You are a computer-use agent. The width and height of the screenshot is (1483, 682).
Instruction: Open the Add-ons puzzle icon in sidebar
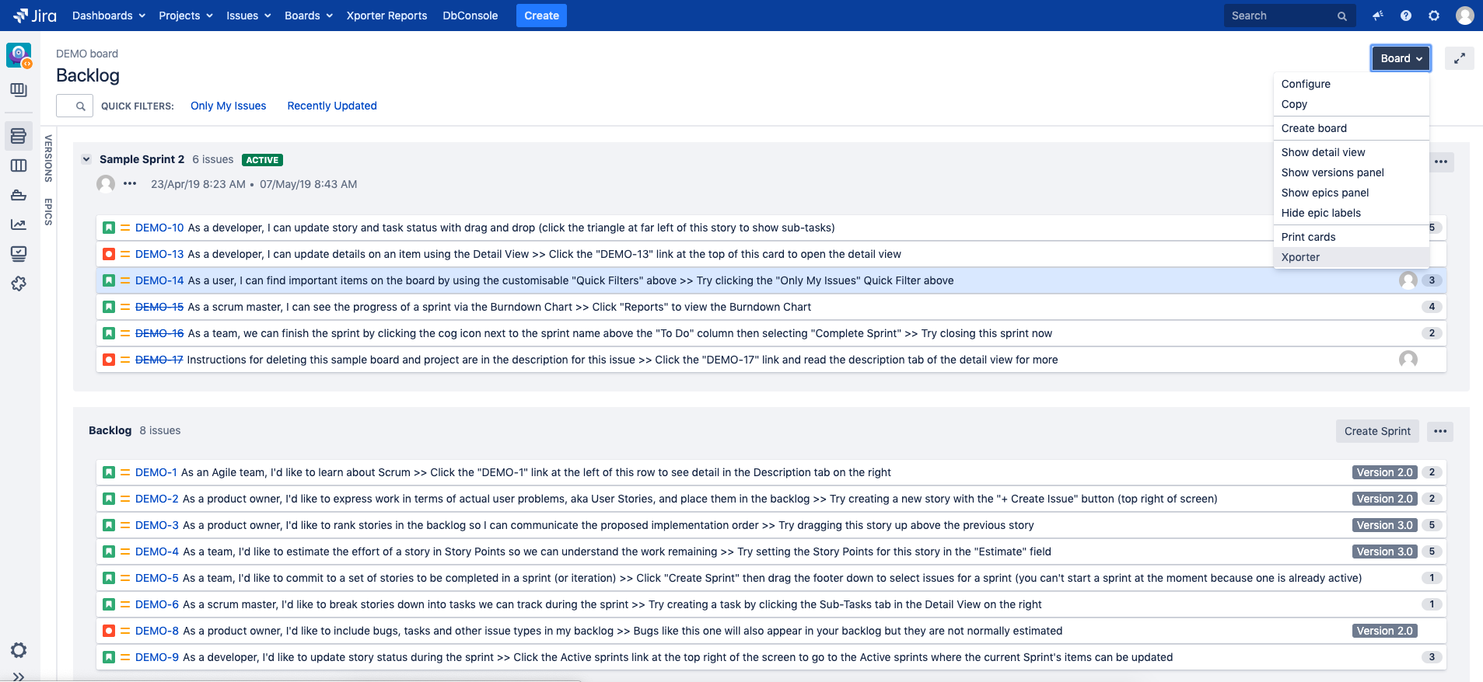pyautogui.click(x=19, y=284)
